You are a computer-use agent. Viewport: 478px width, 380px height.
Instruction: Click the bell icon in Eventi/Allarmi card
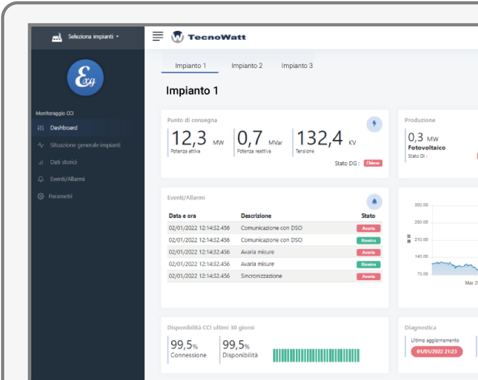pos(374,201)
